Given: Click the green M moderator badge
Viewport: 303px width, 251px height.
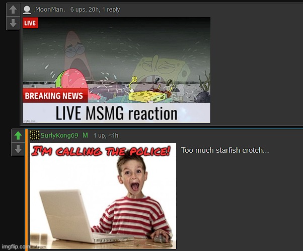Looking at the screenshot, I should coord(85,135).
